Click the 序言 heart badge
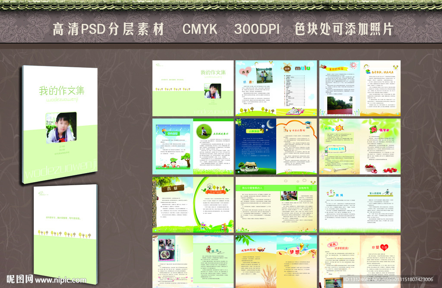The image size is (442, 288). (x=245, y=72)
